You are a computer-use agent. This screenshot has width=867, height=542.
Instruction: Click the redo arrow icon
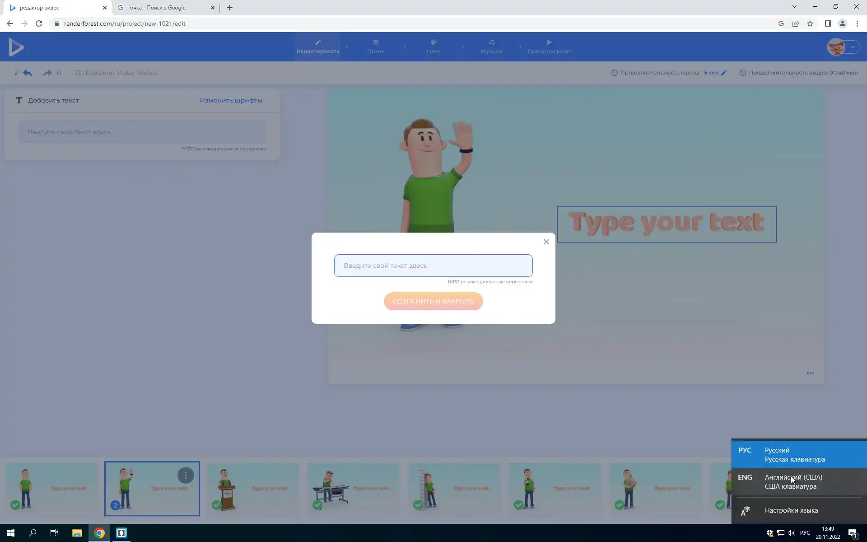point(47,73)
